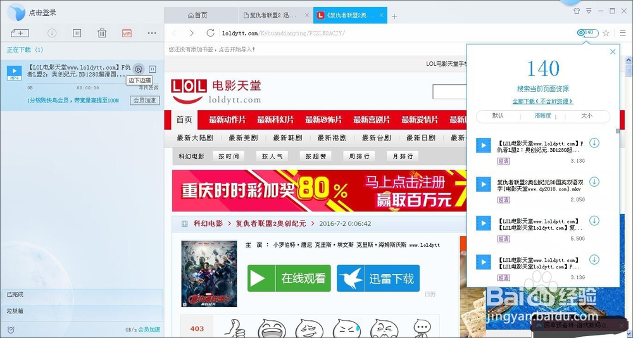
Task: Click the green 在线观看 button
Action: (x=289, y=279)
